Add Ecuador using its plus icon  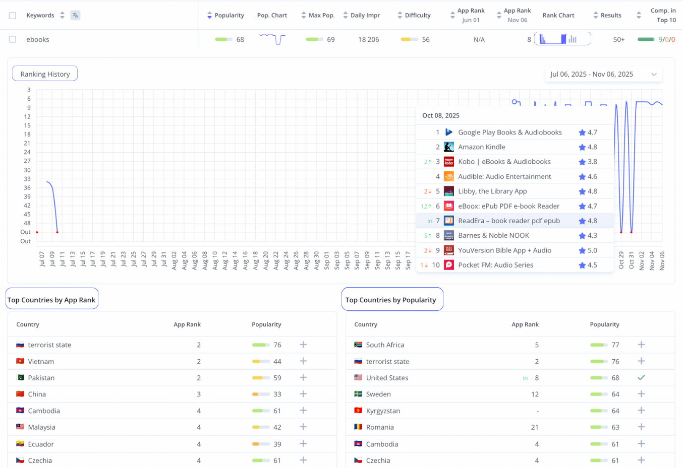coord(303,444)
